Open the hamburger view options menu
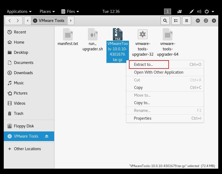This screenshot has height=174, width=222. (x=187, y=21)
